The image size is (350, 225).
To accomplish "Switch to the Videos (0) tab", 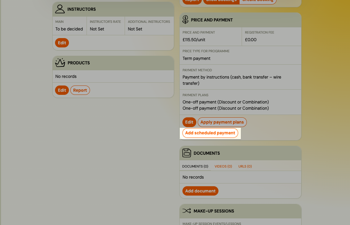I will point(223,166).
